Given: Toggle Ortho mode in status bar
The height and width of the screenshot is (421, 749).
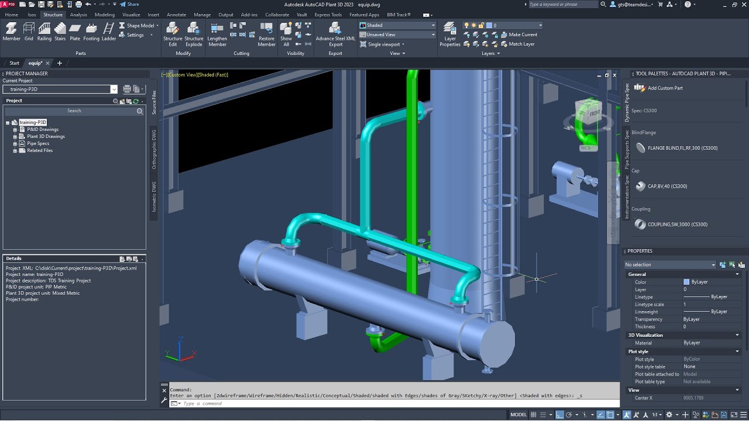Looking at the screenshot, I should (559, 415).
